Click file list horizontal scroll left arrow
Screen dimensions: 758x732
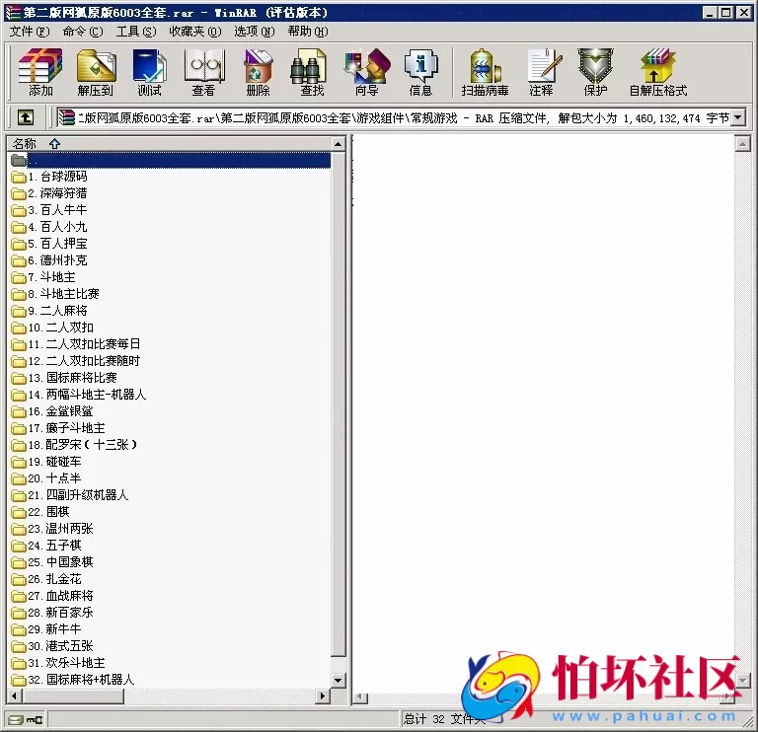[15, 696]
